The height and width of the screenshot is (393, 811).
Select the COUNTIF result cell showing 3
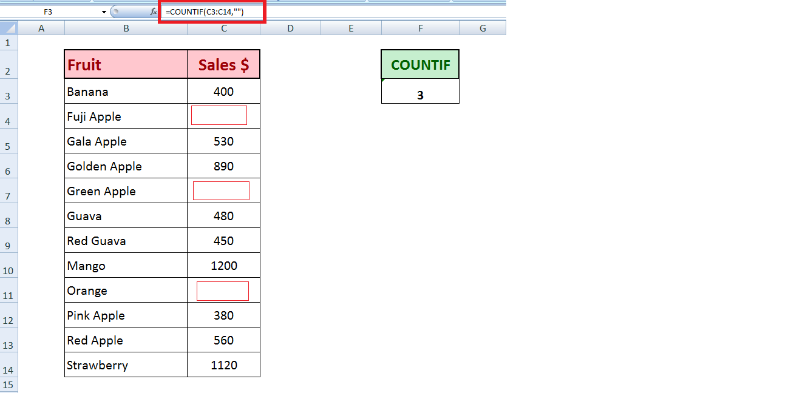pos(420,95)
